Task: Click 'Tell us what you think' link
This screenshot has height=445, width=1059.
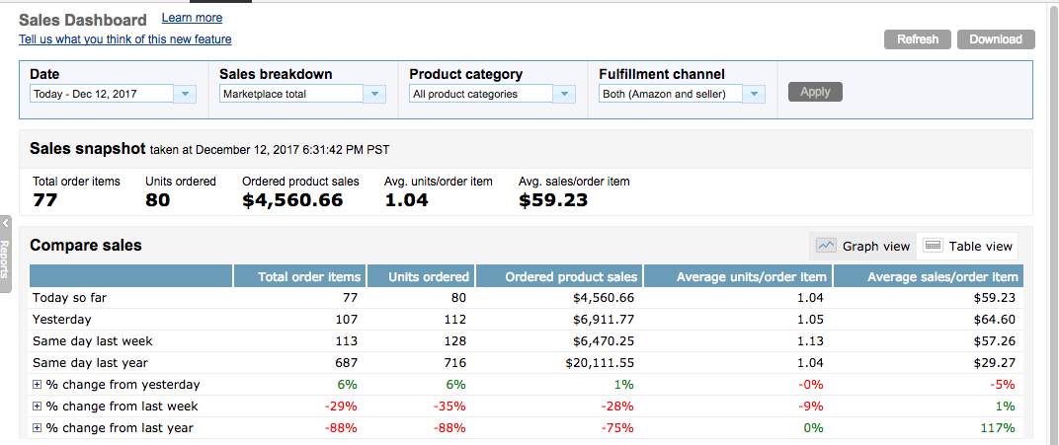Action: tap(124, 39)
